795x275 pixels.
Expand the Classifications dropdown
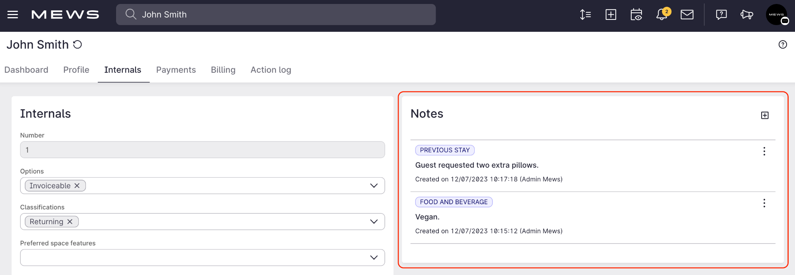[x=374, y=222]
